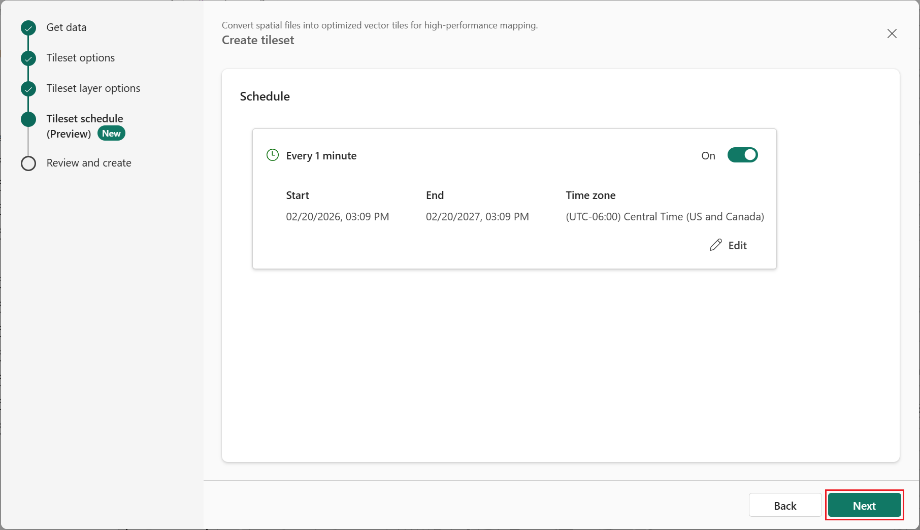
Task: Click the Tileset layer options checkmark icon
Action: click(28, 89)
